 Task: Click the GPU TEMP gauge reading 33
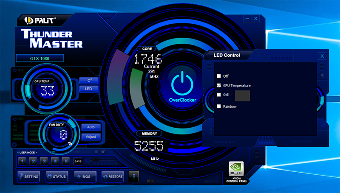(x=48, y=90)
